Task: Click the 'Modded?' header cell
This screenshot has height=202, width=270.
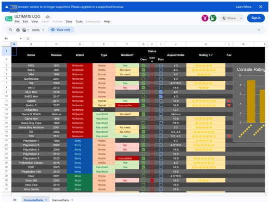Action: (x=127, y=55)
